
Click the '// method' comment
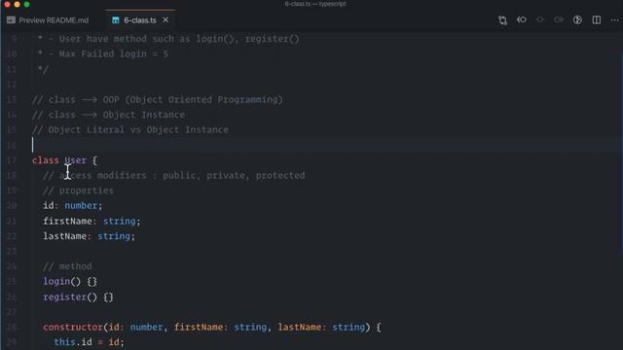[x=67, y=266]
